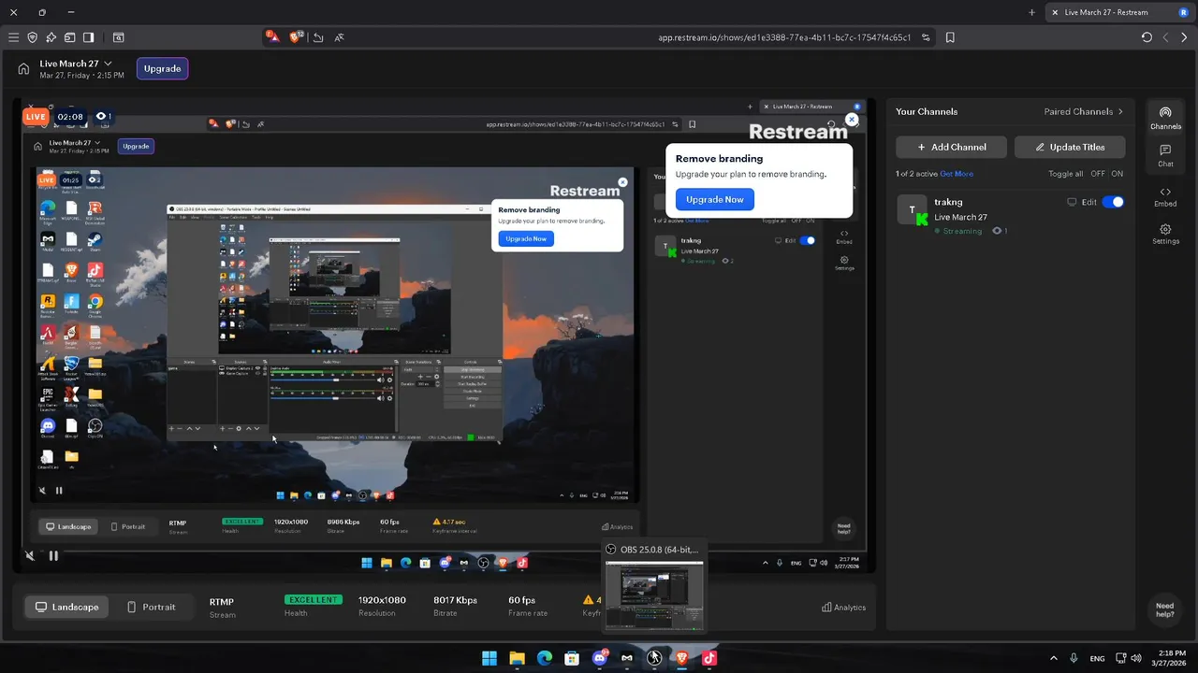Pause the outermost stream preview player
The width and height of the screenshot is (1198, 673).
pos(53,555)
